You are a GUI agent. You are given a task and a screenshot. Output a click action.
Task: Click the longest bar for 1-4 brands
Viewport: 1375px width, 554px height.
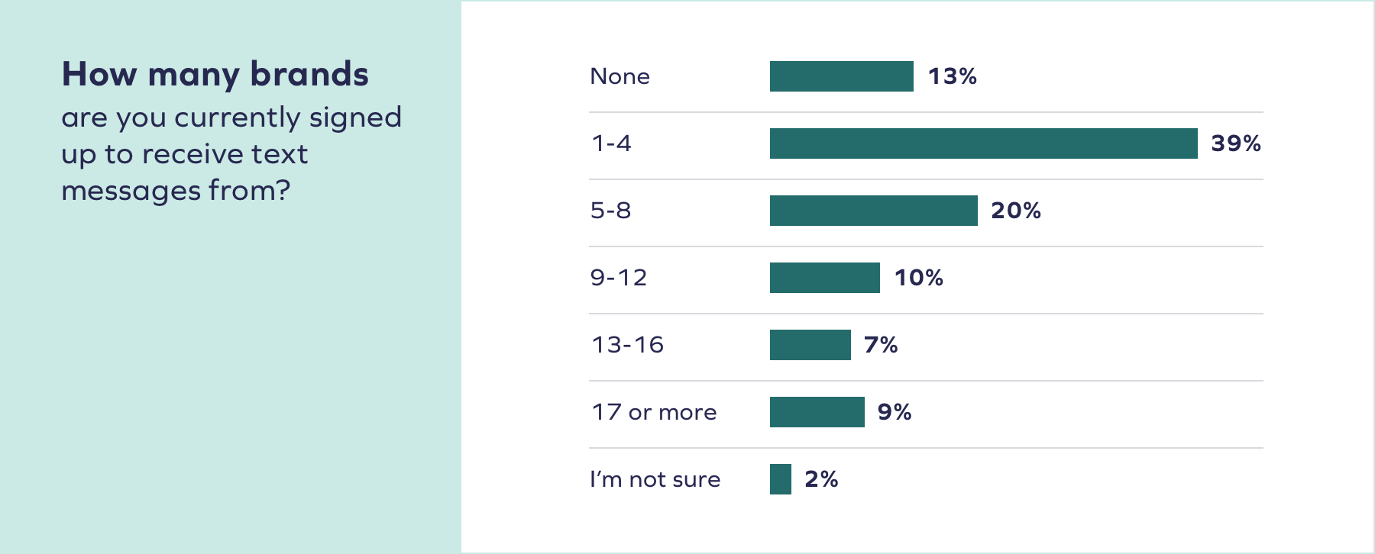tap(983, 143)
